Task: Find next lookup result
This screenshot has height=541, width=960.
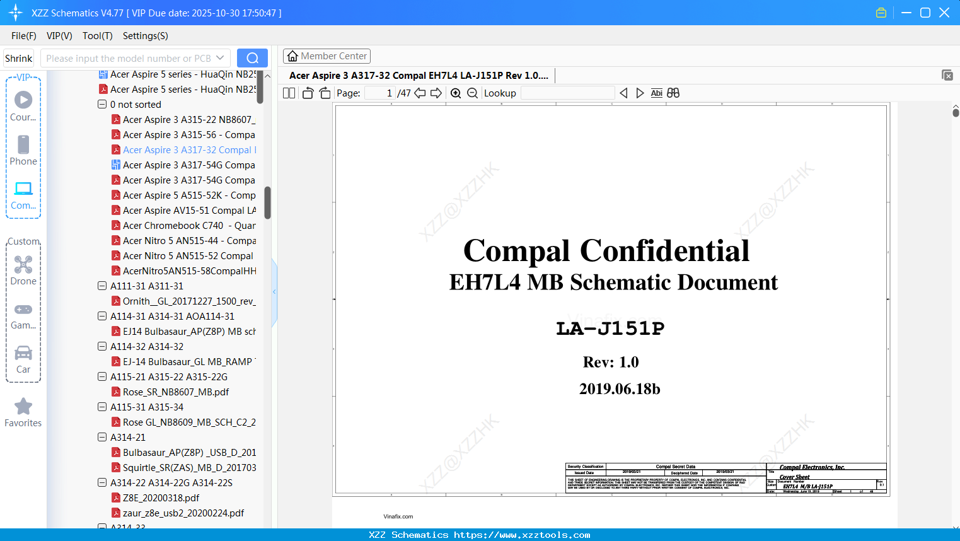Action: [640, 93]
